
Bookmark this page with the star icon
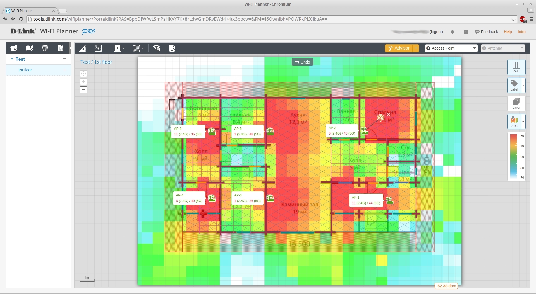pyautogui.click(x=514, y=19)
